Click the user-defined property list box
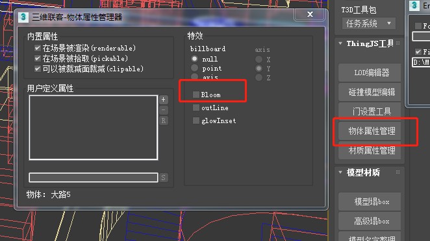This screenshot has width=430, height=241. coord(94,128)
